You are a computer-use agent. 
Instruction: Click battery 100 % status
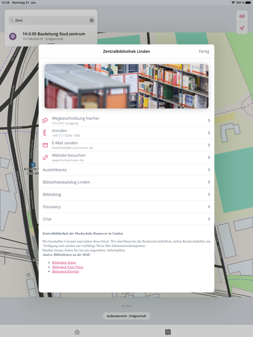tap(243, 3)
